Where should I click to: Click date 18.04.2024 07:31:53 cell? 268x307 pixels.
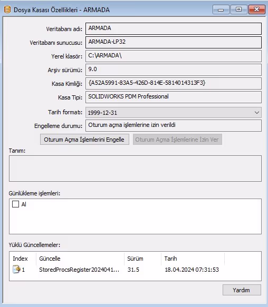(192, 270)
